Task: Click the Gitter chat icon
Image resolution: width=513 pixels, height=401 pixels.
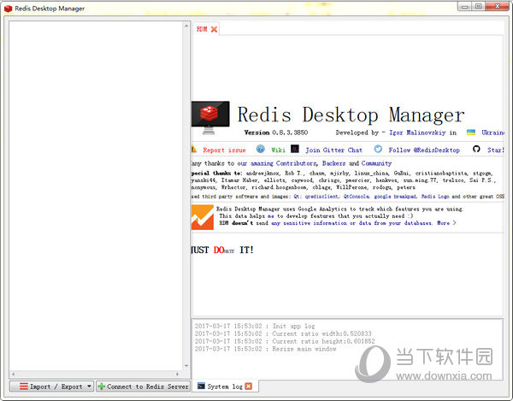Action: pyautogui.click(x=295, y=149)
